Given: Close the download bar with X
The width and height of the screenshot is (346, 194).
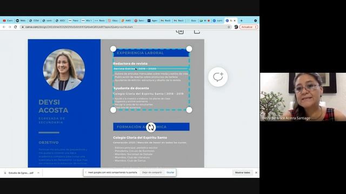Looking at the screenshot, I should (x=256, y=172).
